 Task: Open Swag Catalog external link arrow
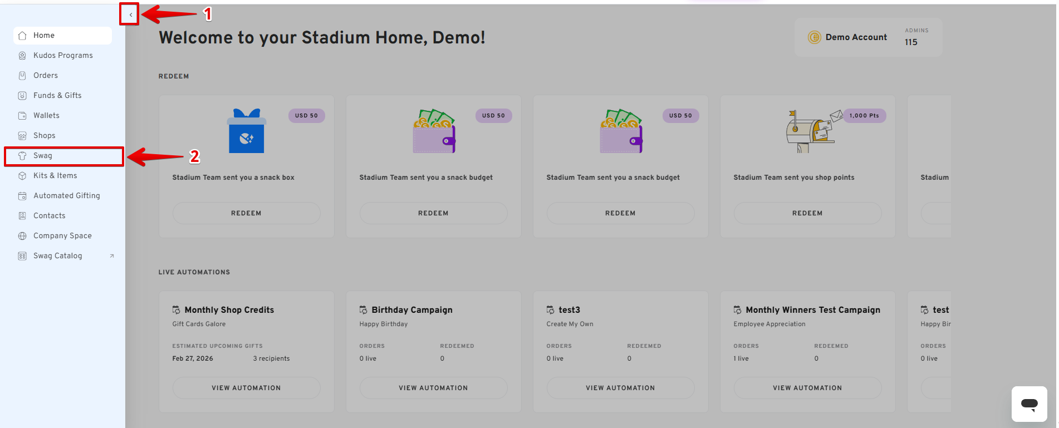[x=112, y=256]
